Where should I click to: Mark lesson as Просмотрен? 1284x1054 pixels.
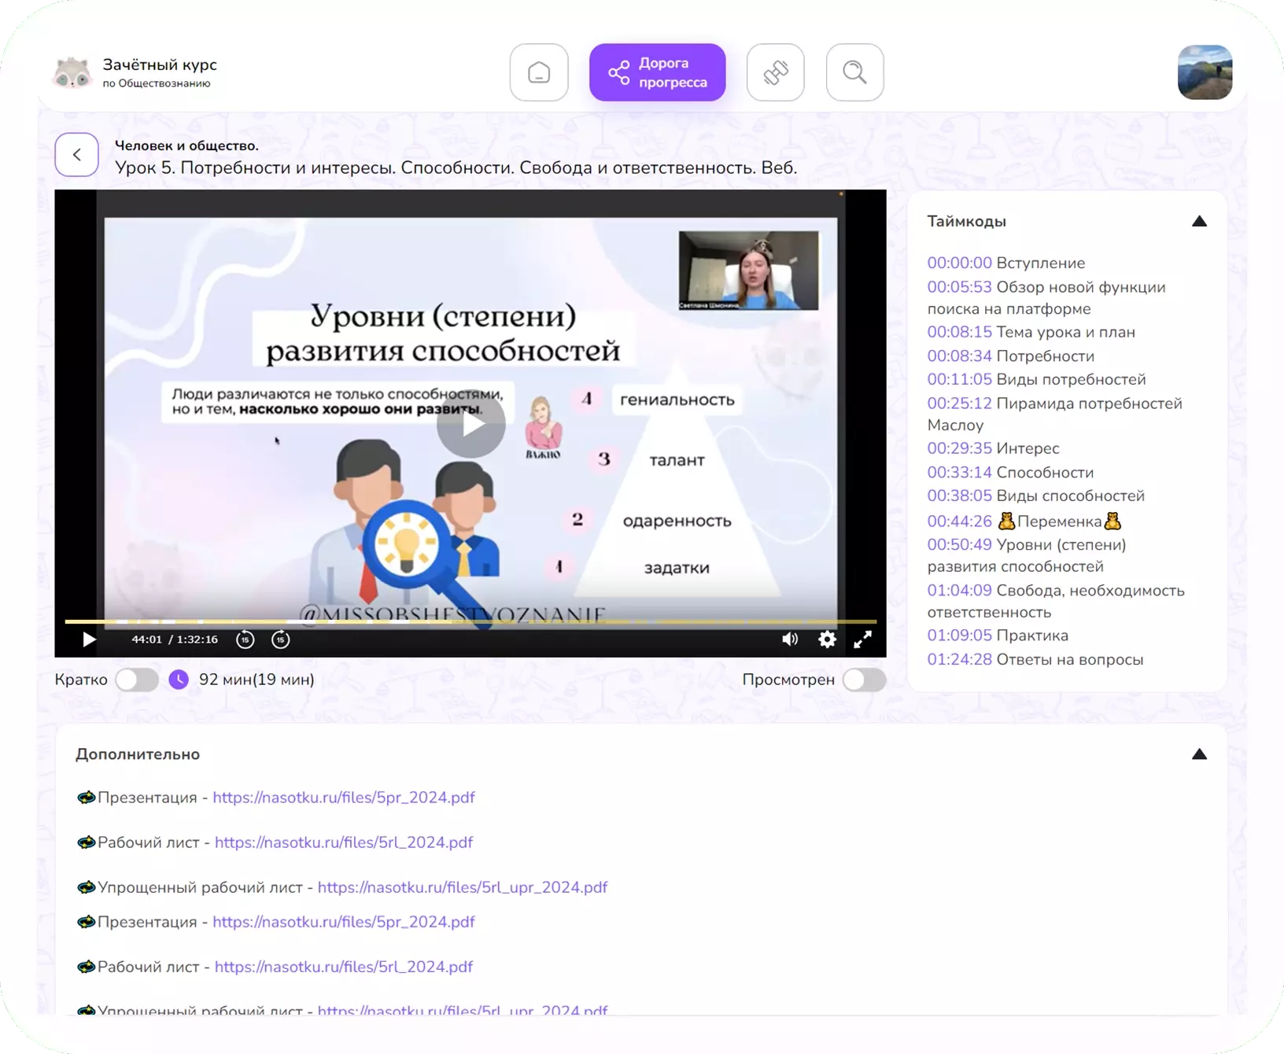864,680
